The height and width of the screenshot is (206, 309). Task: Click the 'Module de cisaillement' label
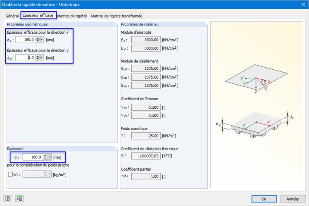coord(139,61)
